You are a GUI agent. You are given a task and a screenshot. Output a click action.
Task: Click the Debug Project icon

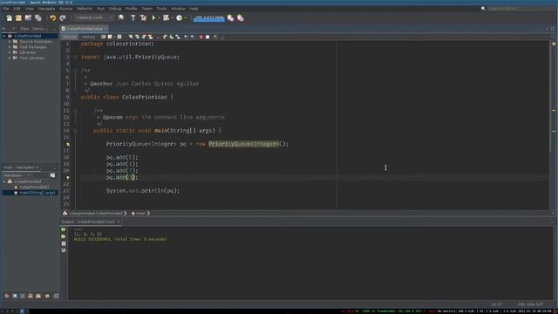click(x=166, y=17)
